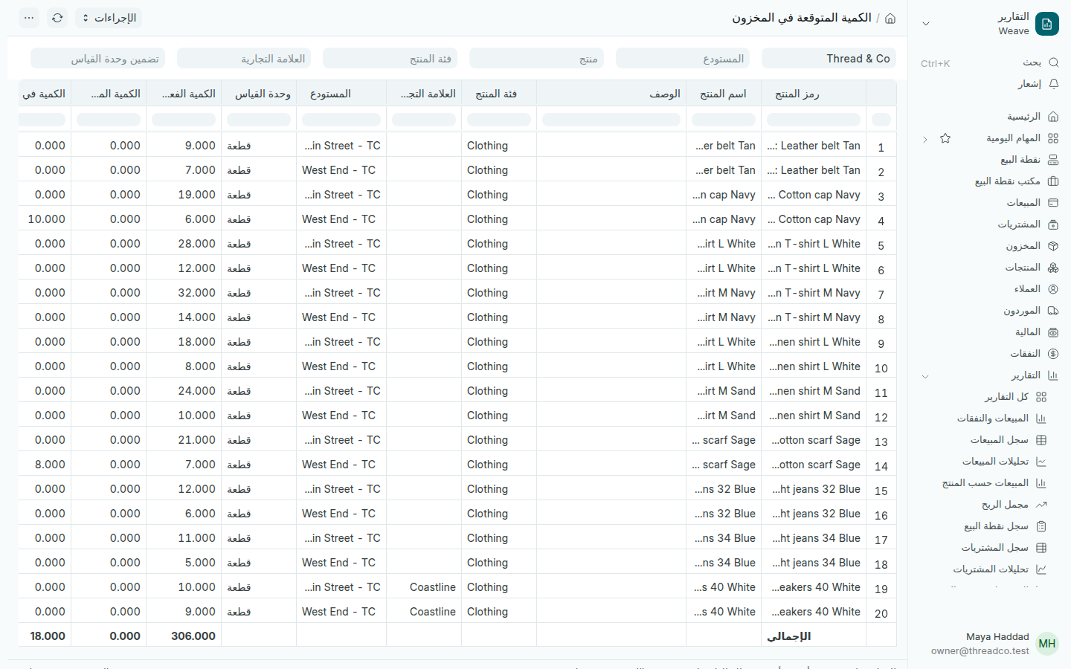Viewport: 1071px width, 669px height.
Task: Expand the workspace switcher chevron near Weave
Action: tap(926, 24)
